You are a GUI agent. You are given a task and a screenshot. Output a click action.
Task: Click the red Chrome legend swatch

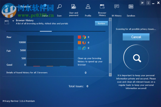[79, 37]
